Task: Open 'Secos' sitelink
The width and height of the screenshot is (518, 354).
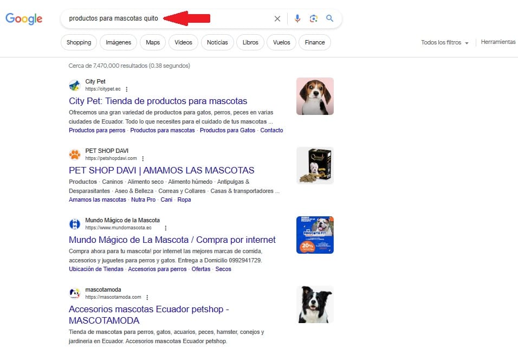Action: [x=223, y=269]
